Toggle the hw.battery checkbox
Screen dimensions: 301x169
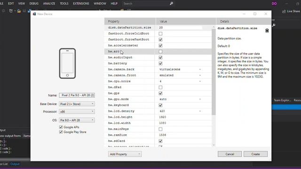(160, 63)
